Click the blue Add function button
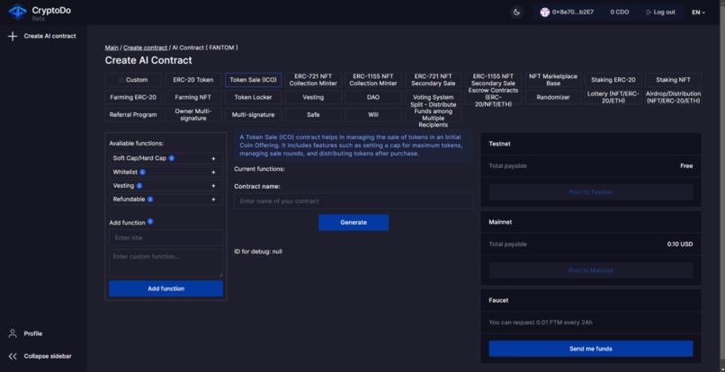Image resolution: width=725 pixels, height=372 pixels. pyautogui.click(x=166, y=288)
